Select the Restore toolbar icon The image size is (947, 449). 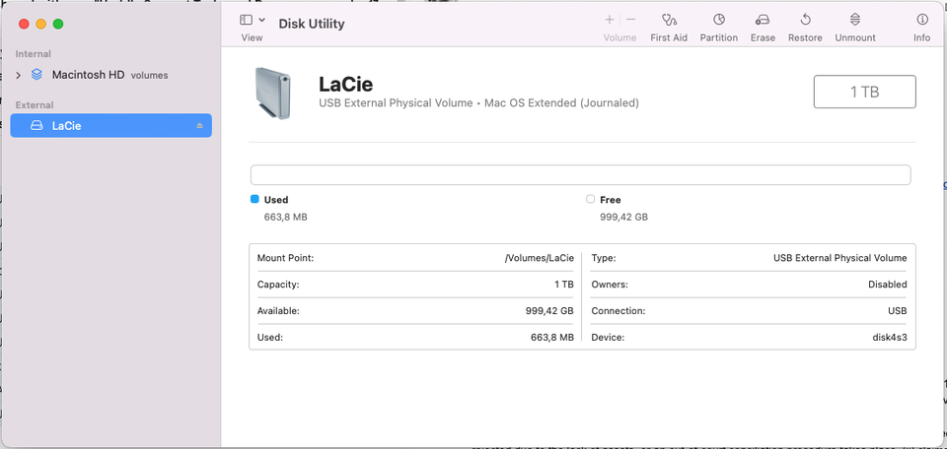[x=805, y=20]
